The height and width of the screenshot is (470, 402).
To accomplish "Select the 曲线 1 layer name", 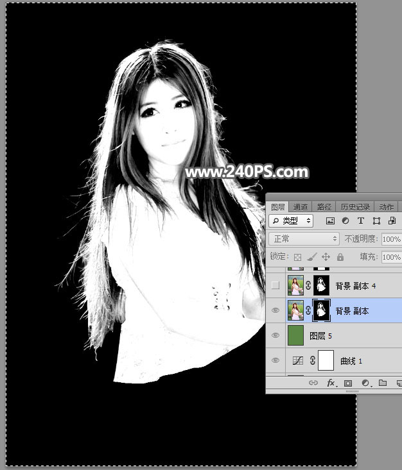I will point(351,361).
